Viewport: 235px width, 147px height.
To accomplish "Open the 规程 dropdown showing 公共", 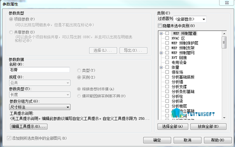I will click(40, 83).
